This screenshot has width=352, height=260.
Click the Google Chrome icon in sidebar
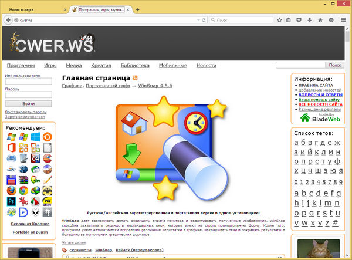point(23,190)
